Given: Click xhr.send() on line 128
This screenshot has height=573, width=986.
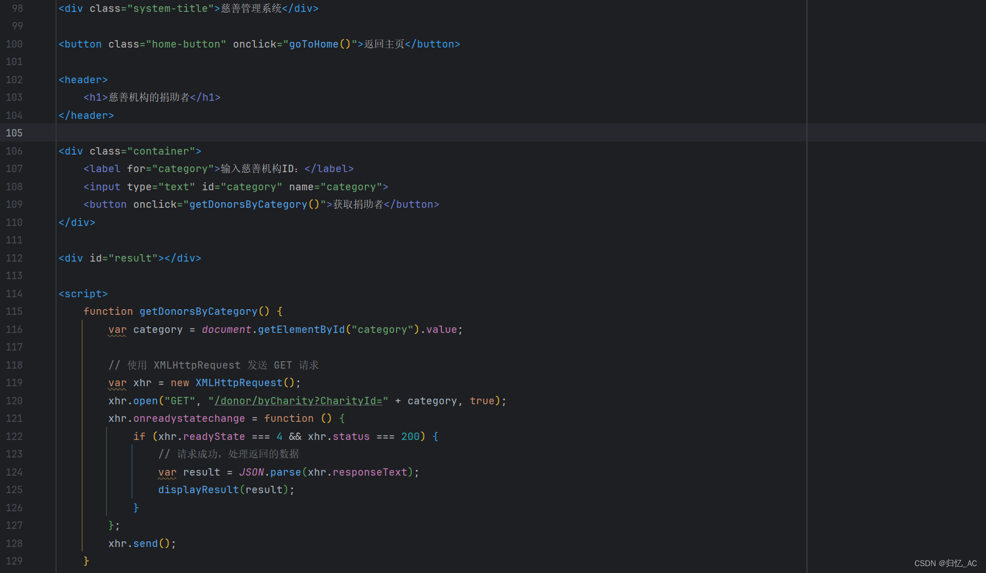Looking at the screenshot, I should tap(139, 544).
